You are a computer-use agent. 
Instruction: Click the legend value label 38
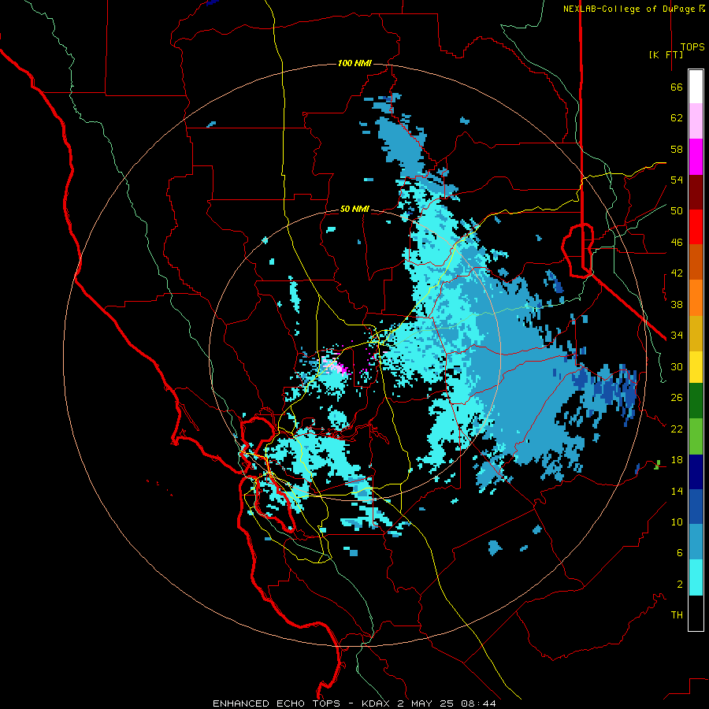(x=677, y=305)
